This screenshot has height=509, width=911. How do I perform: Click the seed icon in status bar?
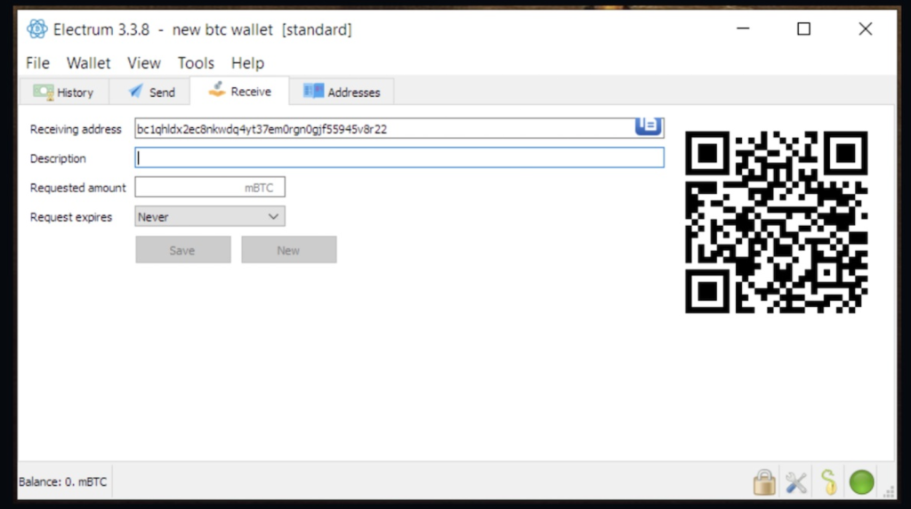coord(829,482)
